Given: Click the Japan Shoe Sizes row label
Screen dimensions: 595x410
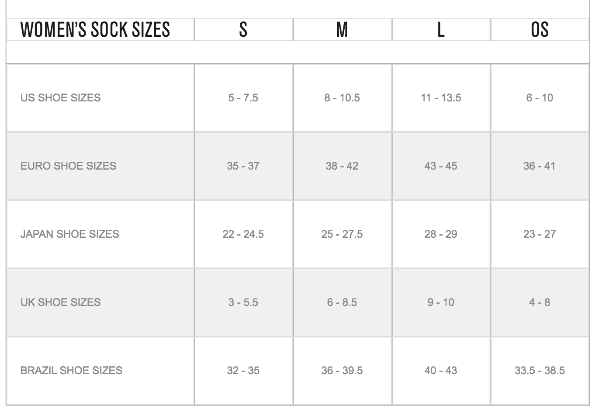Looking at the screenshot, I should pos(69,234).
